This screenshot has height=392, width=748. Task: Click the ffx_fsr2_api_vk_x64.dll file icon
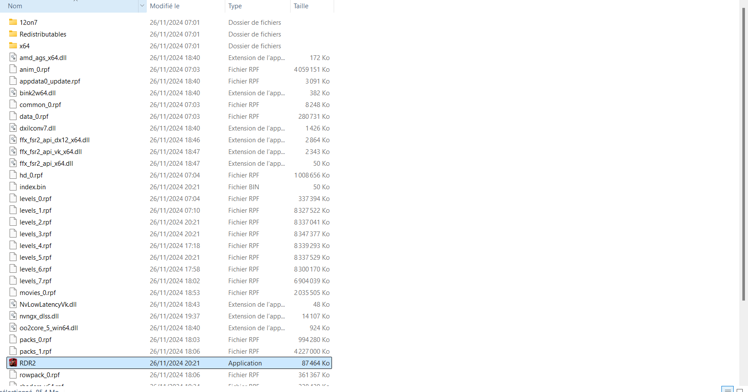coord(13,151)
